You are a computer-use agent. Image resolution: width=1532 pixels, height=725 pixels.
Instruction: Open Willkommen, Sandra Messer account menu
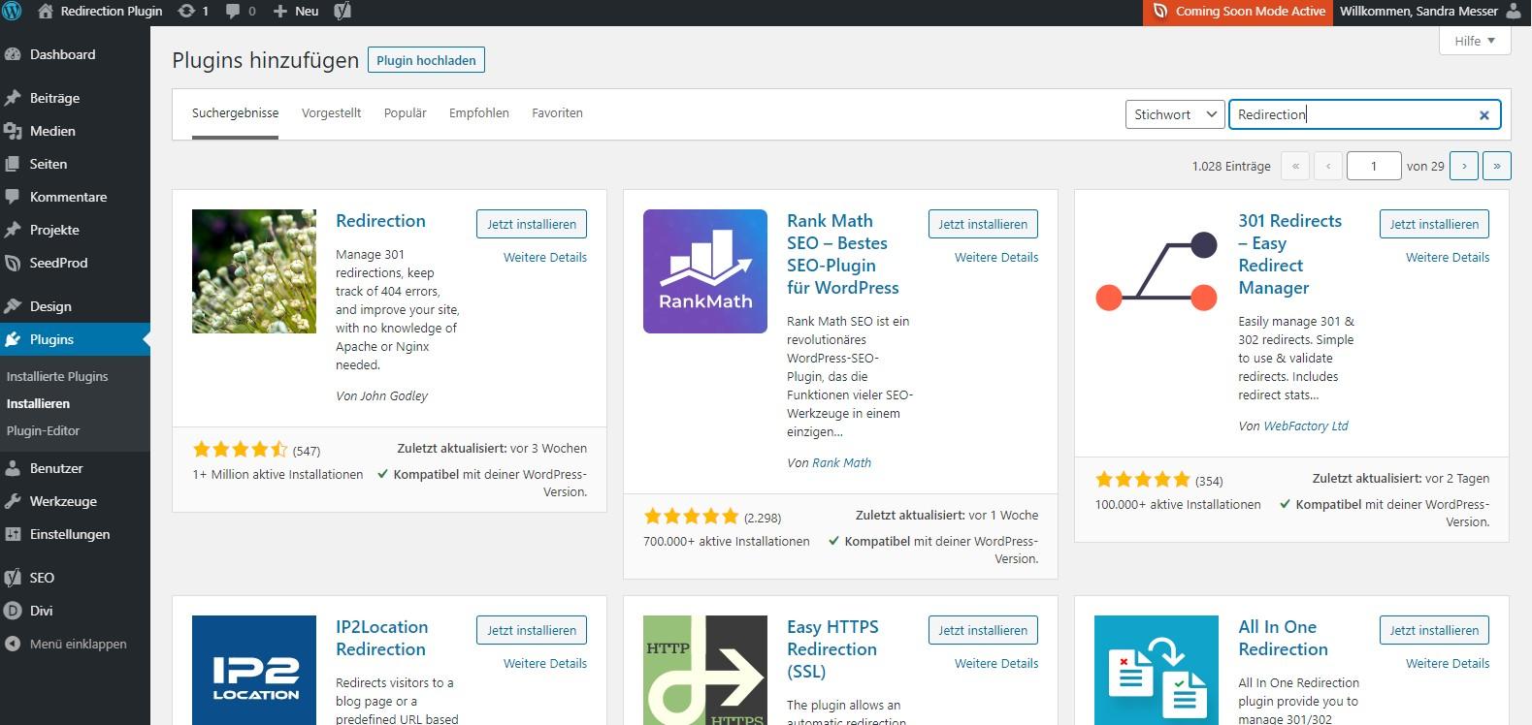(1431, 12)
